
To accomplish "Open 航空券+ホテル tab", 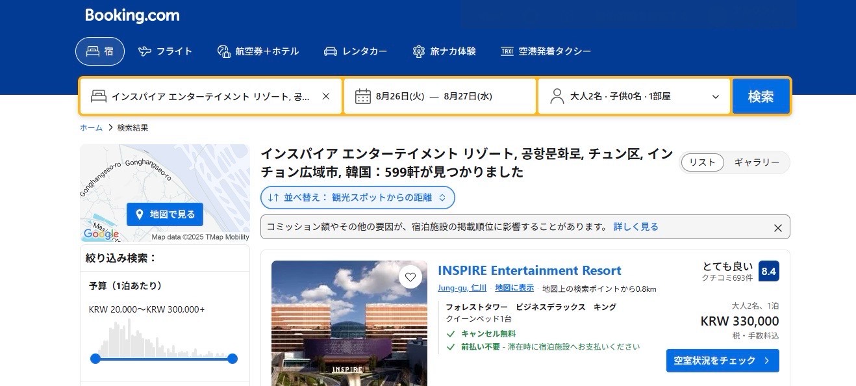I will [258, 51].
